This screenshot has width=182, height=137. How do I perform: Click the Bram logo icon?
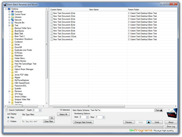[x=172, y=113]
